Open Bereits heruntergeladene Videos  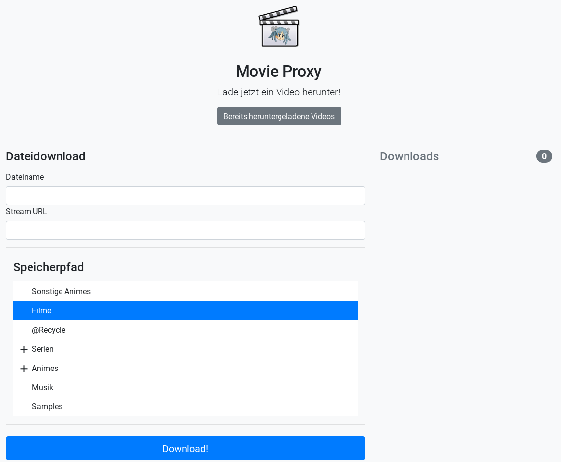(x=279, y=116)
